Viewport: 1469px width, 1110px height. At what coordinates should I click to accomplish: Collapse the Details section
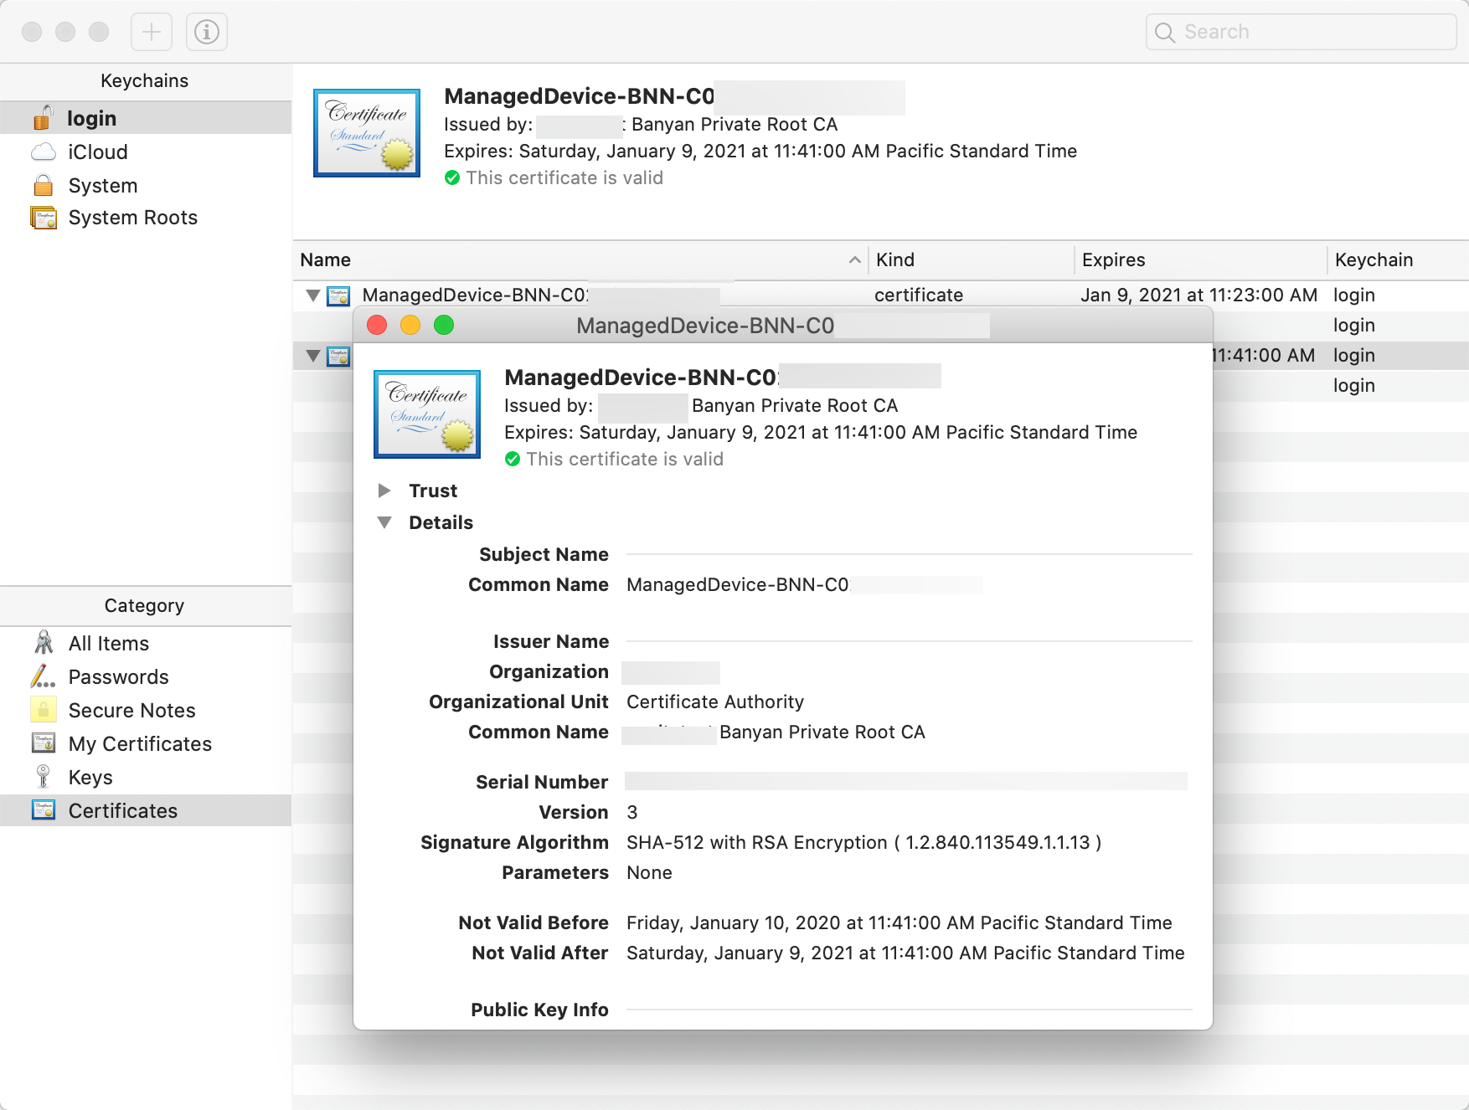click(384, 522)
